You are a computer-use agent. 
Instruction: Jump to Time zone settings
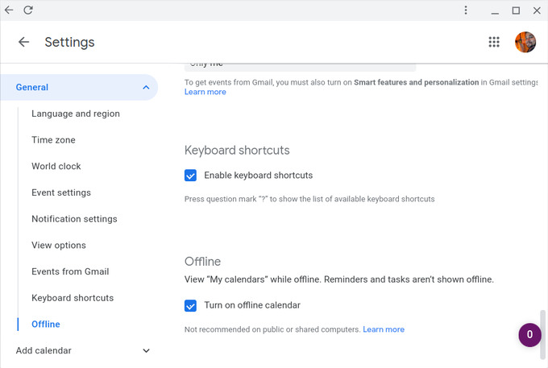[x=53, y=140]
